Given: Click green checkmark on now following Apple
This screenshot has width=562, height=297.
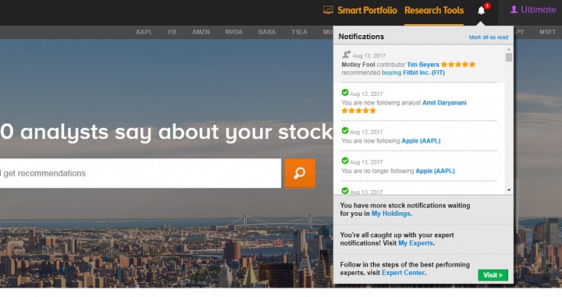Looking at the screenshot, I should (345, 131).
